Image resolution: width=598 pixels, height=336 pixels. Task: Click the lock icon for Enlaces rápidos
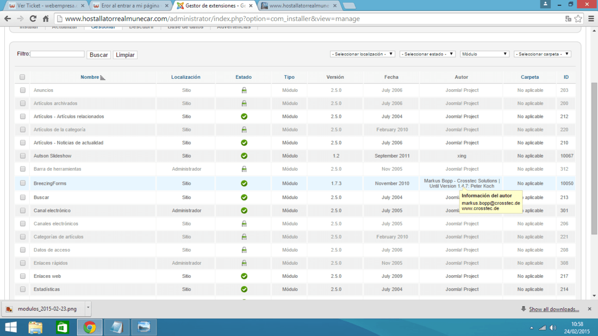(x=244, y=263)
